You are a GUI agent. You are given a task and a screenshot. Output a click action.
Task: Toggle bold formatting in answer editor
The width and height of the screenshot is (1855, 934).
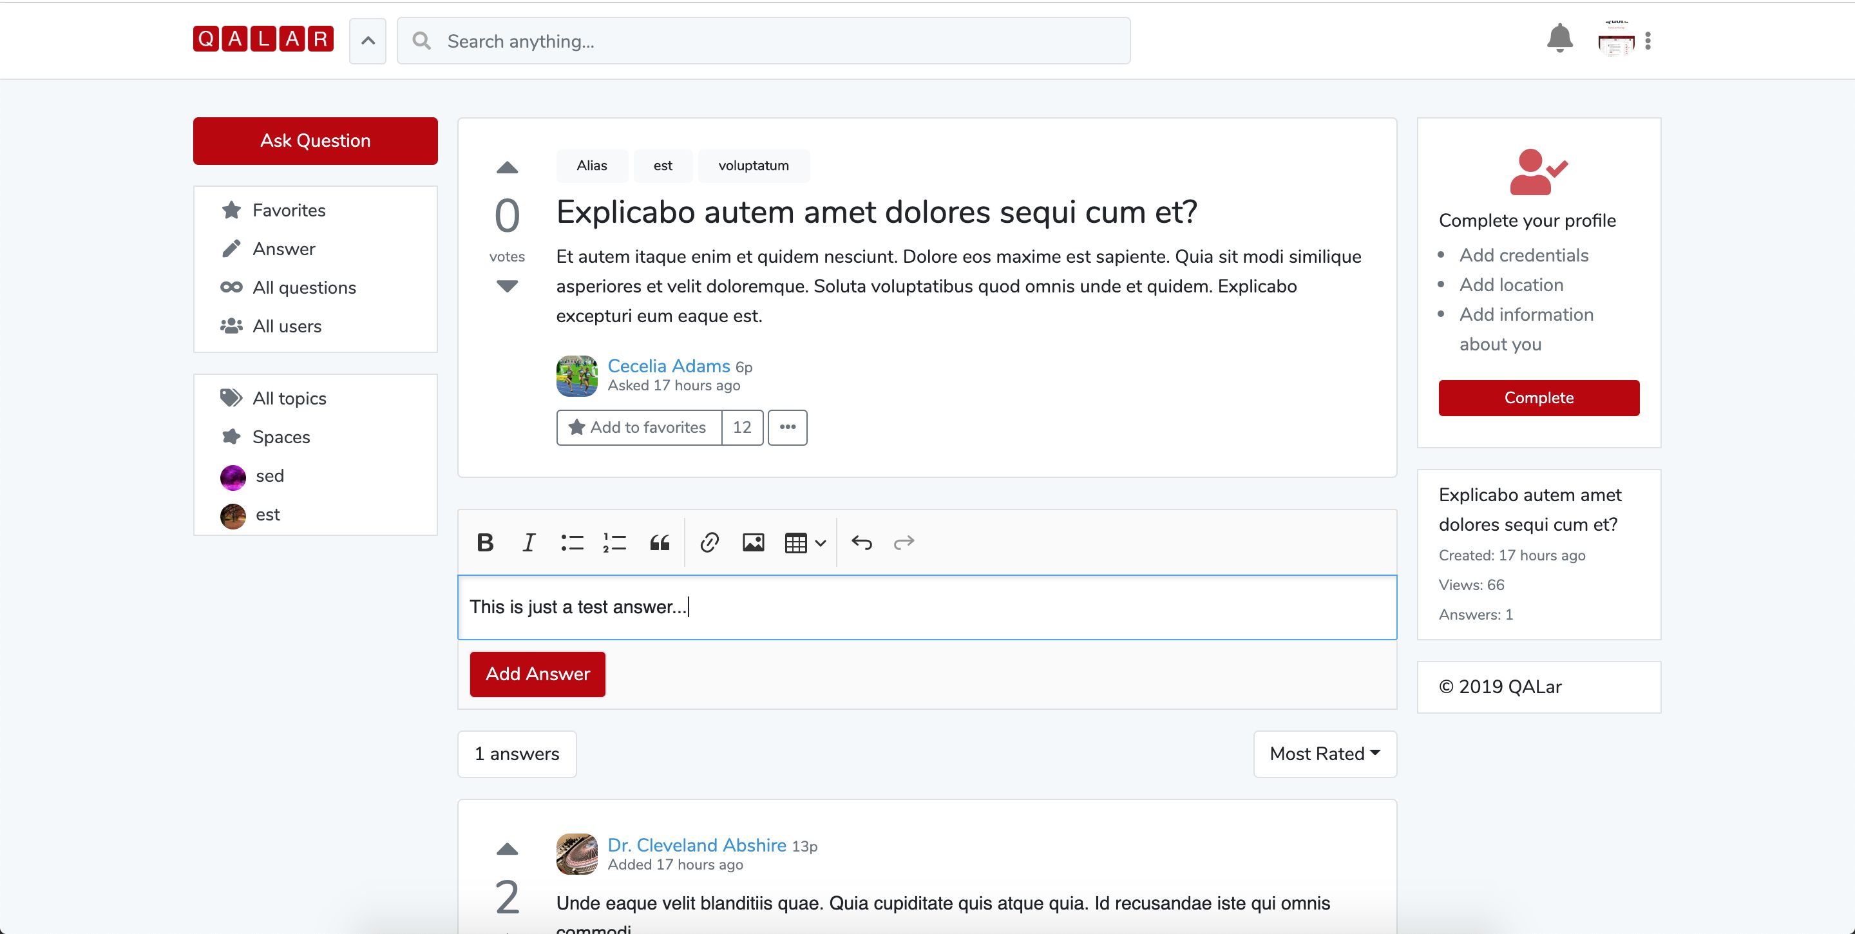[x=484, y=542]
